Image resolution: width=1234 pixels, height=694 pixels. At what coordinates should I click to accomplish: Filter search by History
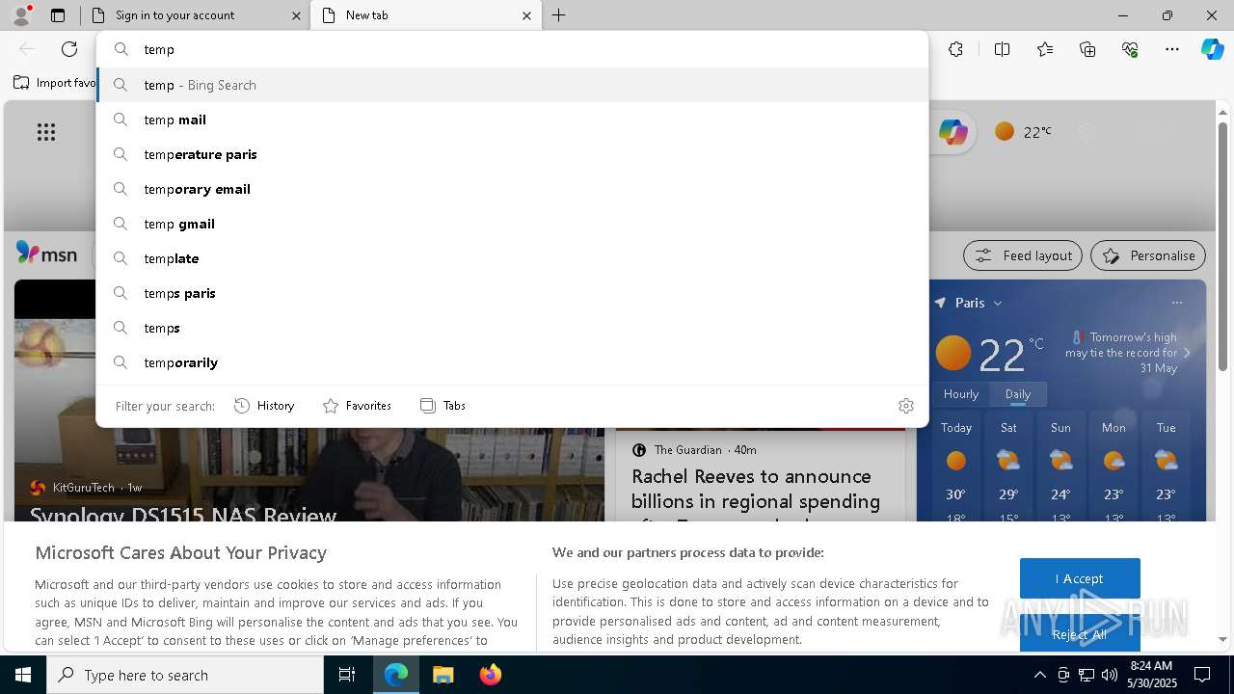click(x=264, y=406)
